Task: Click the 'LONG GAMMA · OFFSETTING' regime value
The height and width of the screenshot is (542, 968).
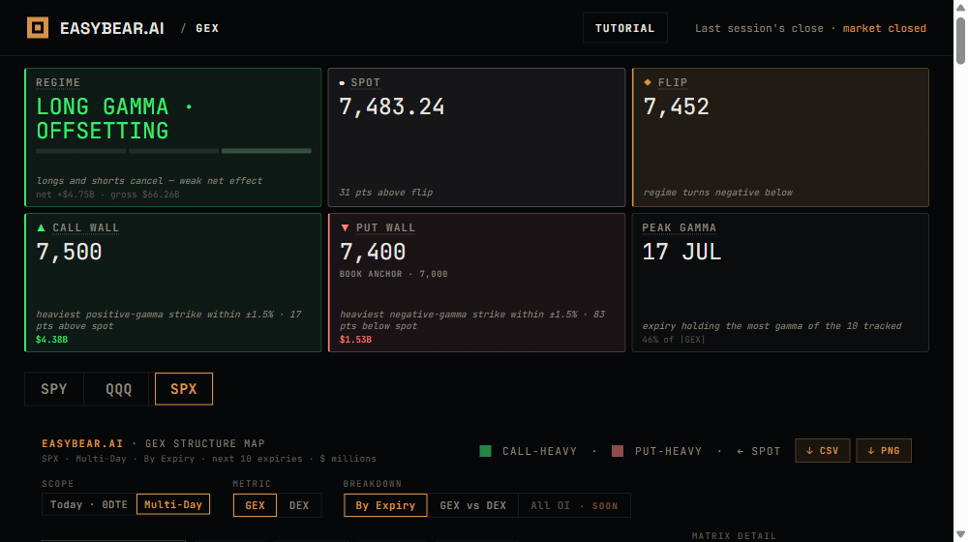Action: [x=114, y=118]
